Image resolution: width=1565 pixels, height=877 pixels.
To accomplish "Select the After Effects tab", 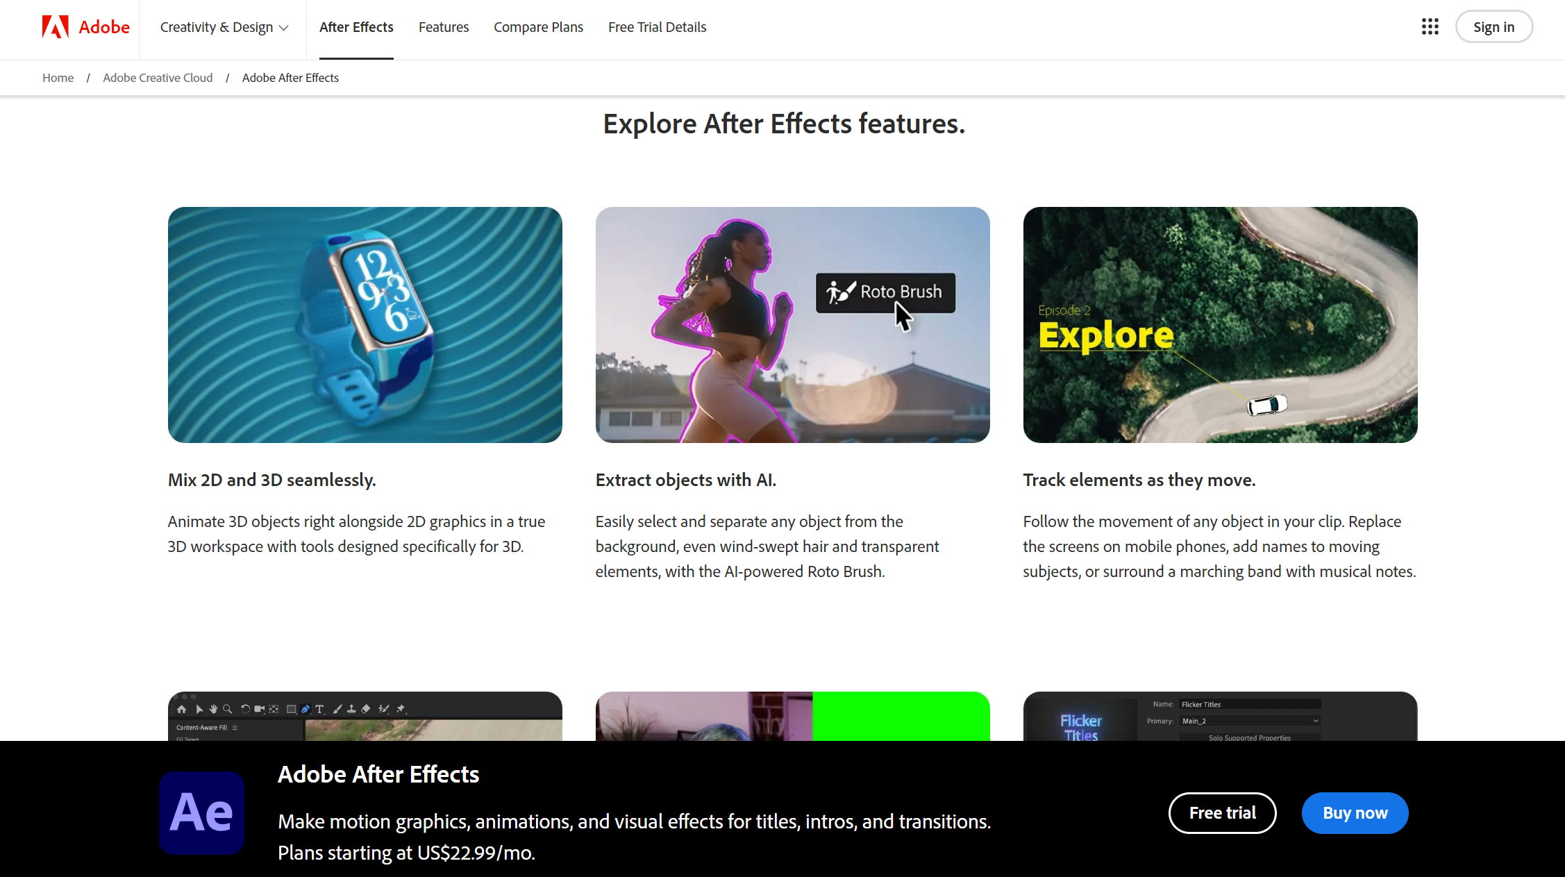I will tap(356, 27).
